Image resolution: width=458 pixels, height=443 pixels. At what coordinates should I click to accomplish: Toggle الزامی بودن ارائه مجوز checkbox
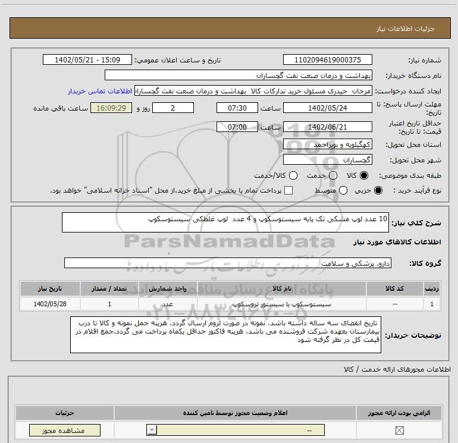[x=399, y=430]
